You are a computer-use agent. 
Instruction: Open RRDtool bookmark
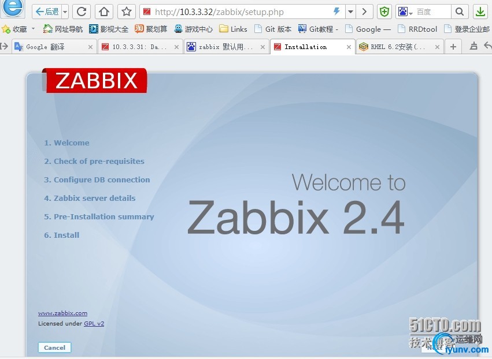click(417, 29)
